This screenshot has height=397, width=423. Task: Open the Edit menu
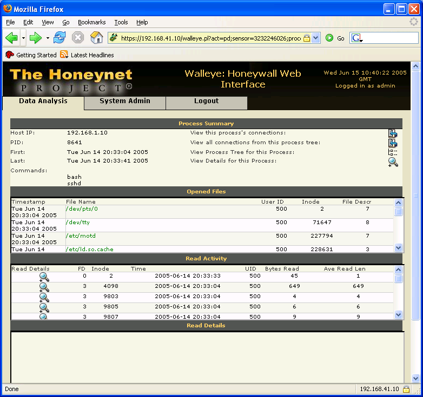(x=28, y=22)
